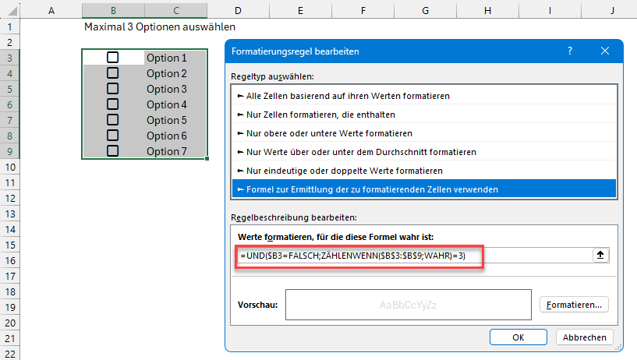Click the help question mark in dialog
The image size is (637, 360).
click(570, 51)
